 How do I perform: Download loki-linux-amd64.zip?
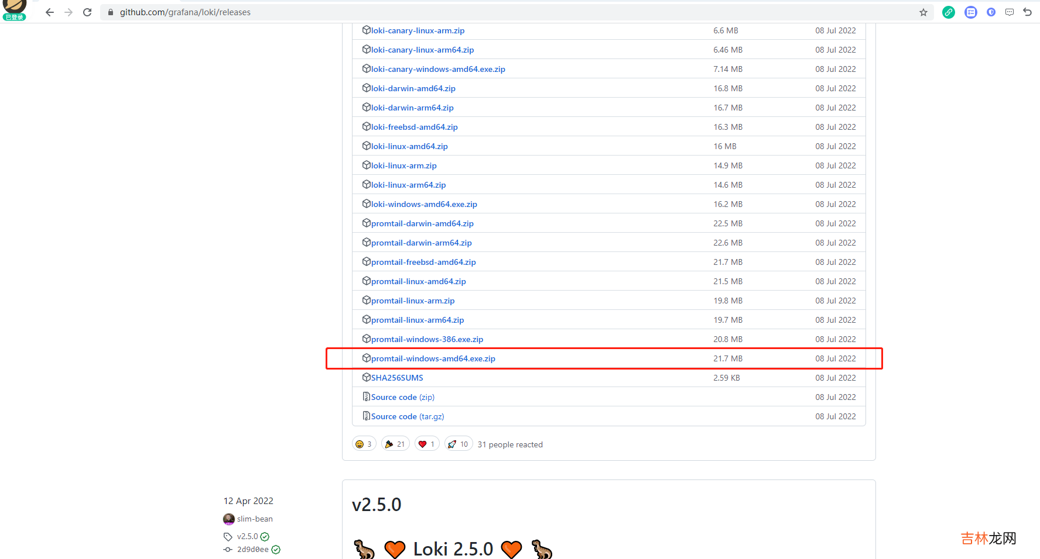pyautogui.click(x=409, y=146)
